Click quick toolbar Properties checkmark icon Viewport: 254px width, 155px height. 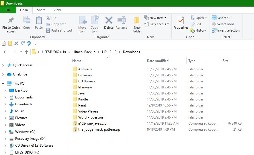(x=4, y=43)
